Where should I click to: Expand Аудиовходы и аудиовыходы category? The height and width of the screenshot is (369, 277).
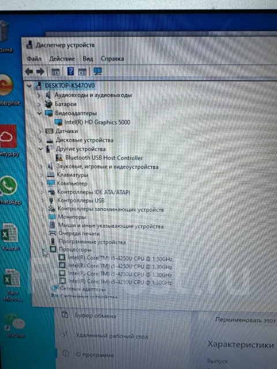point(39,95)
